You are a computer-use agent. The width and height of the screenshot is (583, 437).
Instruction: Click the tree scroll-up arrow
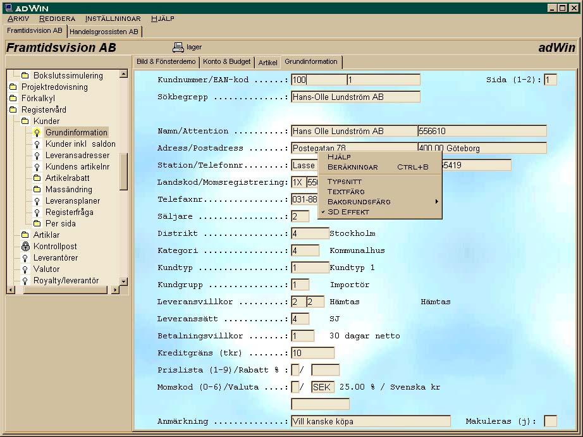(123, 73)
